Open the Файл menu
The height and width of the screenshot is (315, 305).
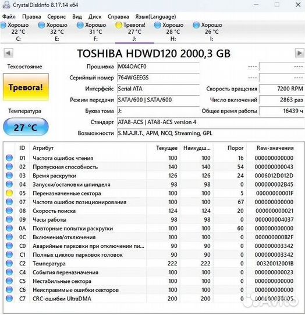point(9,16)
